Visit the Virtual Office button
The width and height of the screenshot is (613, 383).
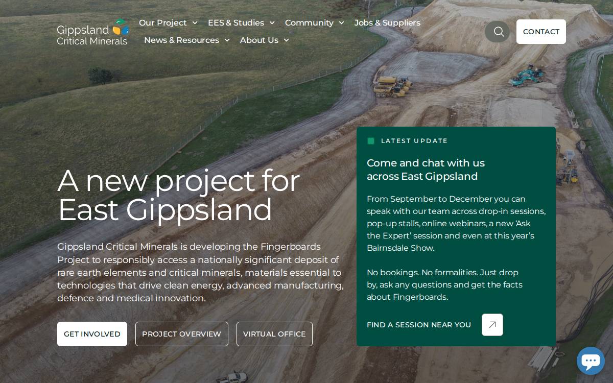[x=274, y=334]
